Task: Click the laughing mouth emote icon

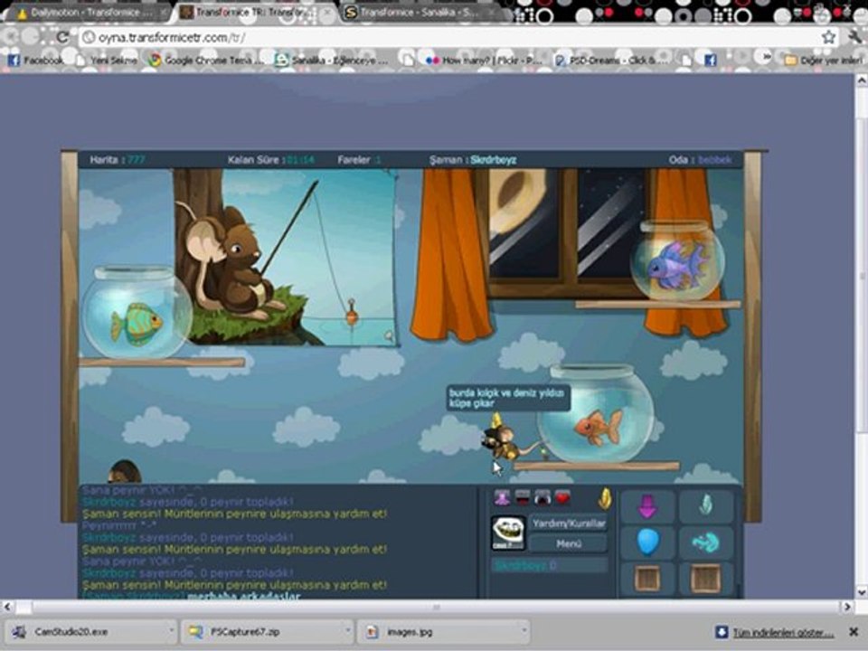Action: (522, 497)
